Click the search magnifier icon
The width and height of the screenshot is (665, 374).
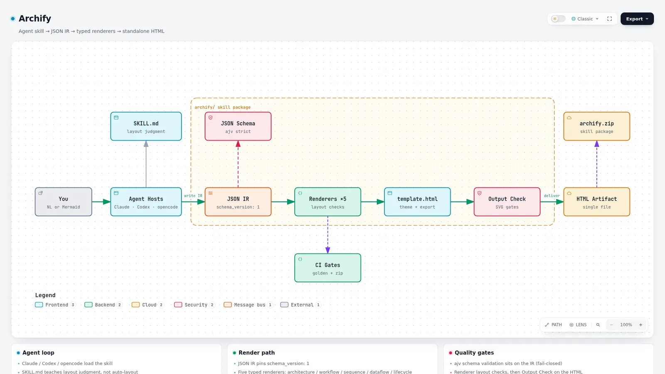(x=598, y=325)
